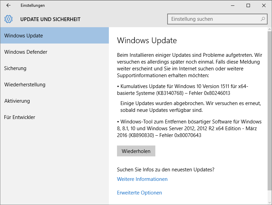Click the Windows Update heading
272x205 pixels.
pos(147,40)
